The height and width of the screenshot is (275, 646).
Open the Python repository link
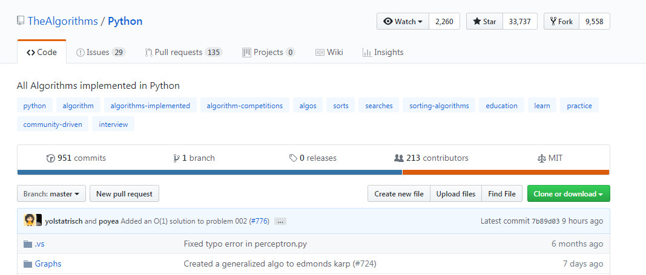(x=125, y=21)
